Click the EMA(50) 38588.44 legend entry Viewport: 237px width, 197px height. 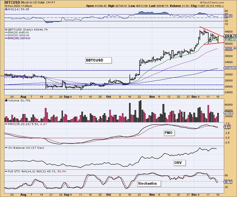(x=18, y=35)
